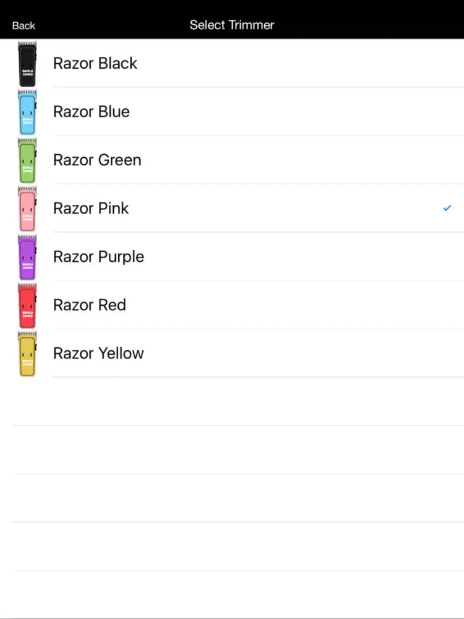Tap the blue razor trimmer icon
464x619 pixels.
[x=27, y=112]
